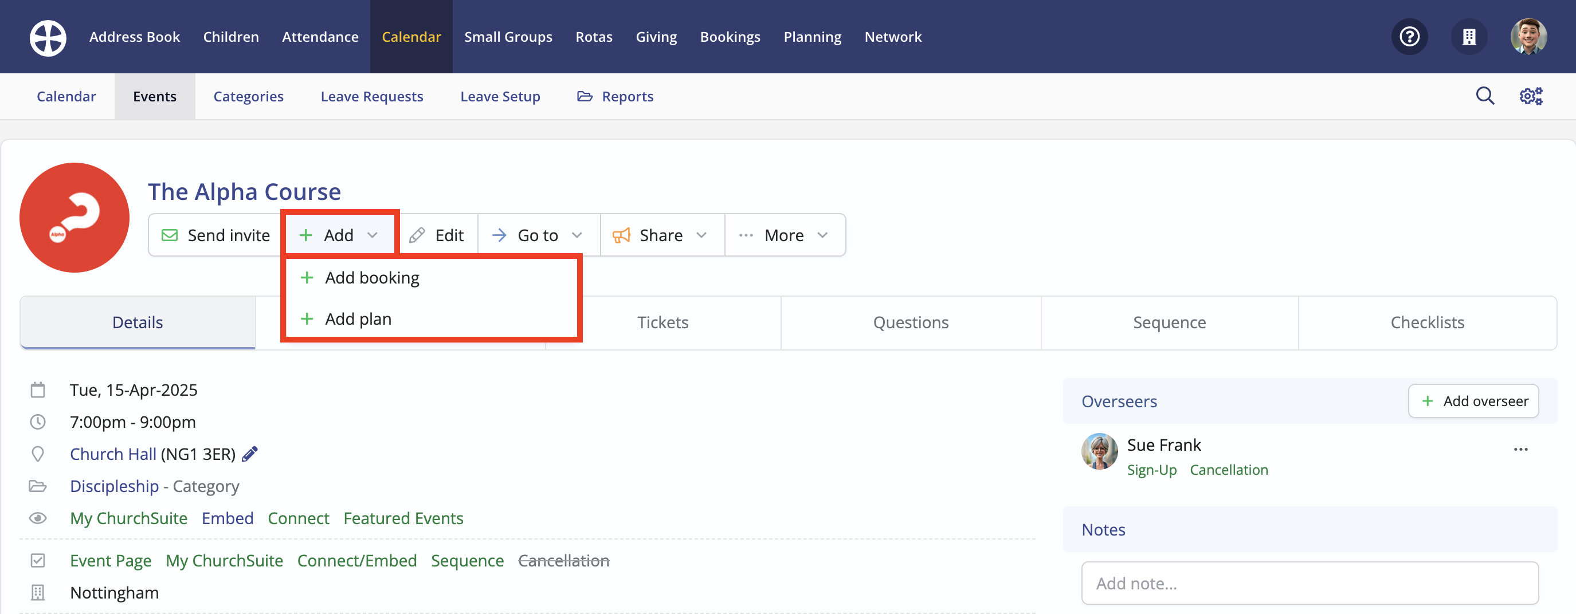This screenshot has height=614, width=1576.
Task: Go to Attendance module
Action: 320,37
